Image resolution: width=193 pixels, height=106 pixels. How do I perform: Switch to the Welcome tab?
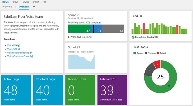[x=7, y=7]
